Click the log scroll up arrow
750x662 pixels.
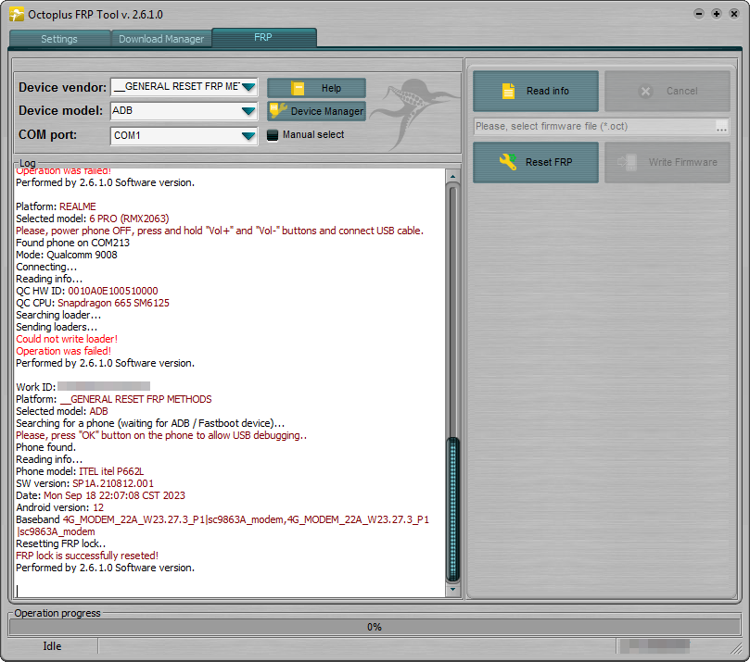click(x=452, y=176)
